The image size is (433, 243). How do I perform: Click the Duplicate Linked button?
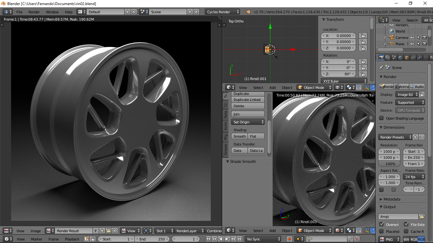point(247,100)
